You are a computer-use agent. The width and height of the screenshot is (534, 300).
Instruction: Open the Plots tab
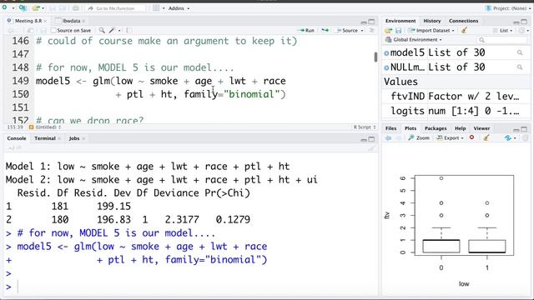point(411,128)
